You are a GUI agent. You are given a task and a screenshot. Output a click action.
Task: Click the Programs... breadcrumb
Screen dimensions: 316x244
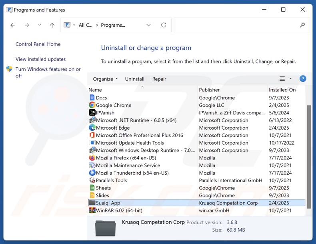(113, 25)
